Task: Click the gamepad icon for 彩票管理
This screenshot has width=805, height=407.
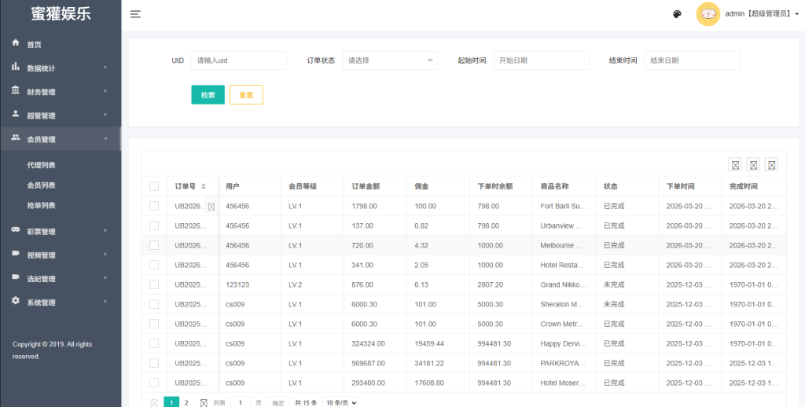Action: pyautogui.click(x=16, y=230)
